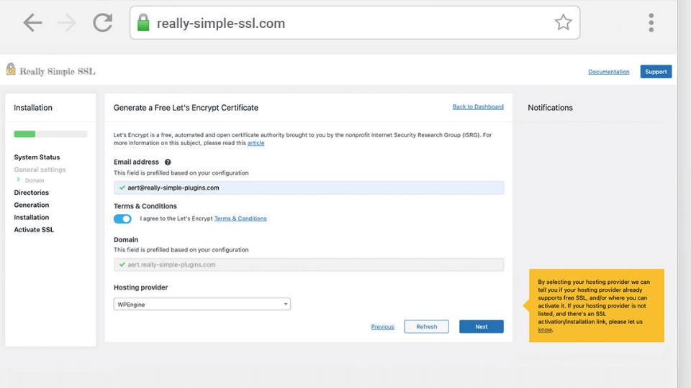Click the blue Next button
The width and height of the screenshot is (691, 388).
(482, 326)
